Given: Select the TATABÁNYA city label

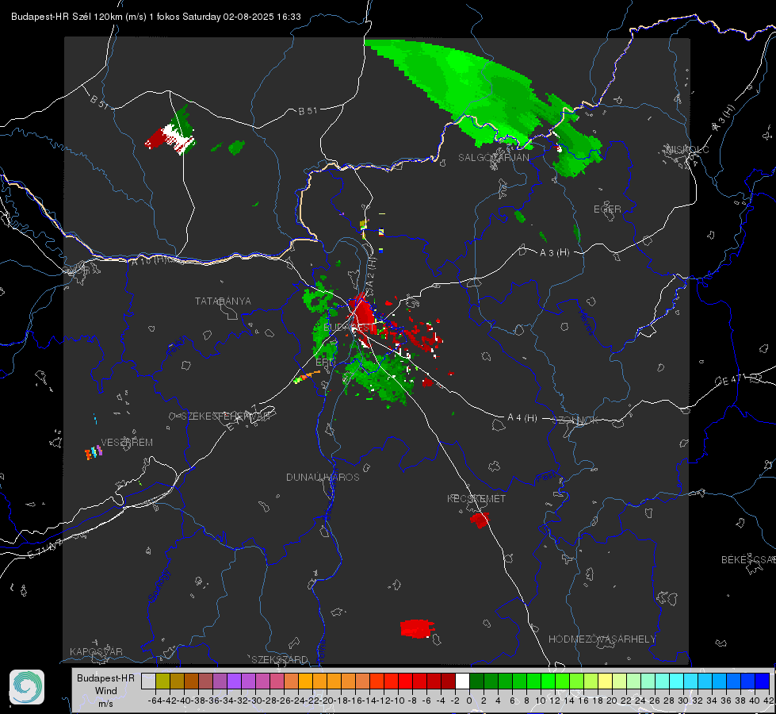Looking at the screenshot, I should pyautogui.click(x=223, y=301).
